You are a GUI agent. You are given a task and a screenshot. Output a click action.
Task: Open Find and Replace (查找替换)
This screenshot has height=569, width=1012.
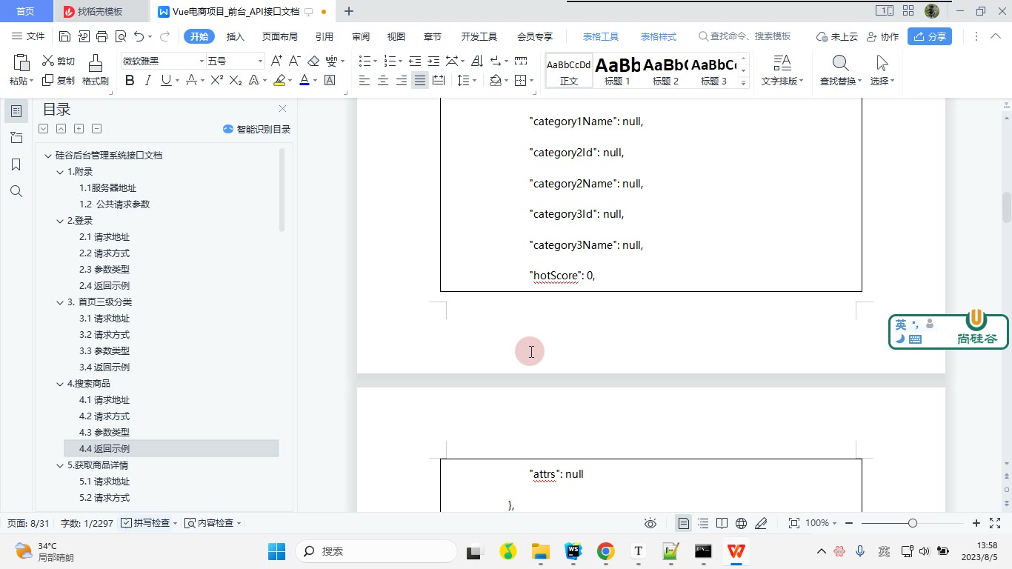840,70
